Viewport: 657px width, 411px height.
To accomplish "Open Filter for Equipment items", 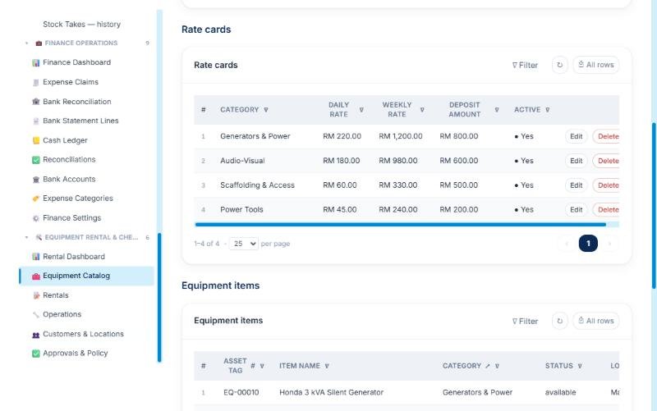I will (525, 321).
